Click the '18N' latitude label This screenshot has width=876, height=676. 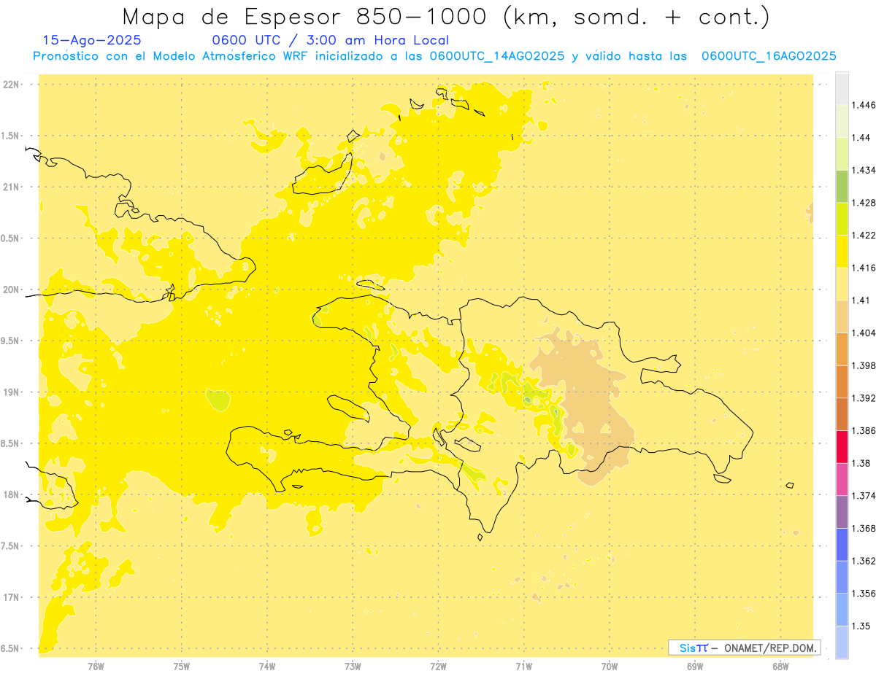coord(12,494)
